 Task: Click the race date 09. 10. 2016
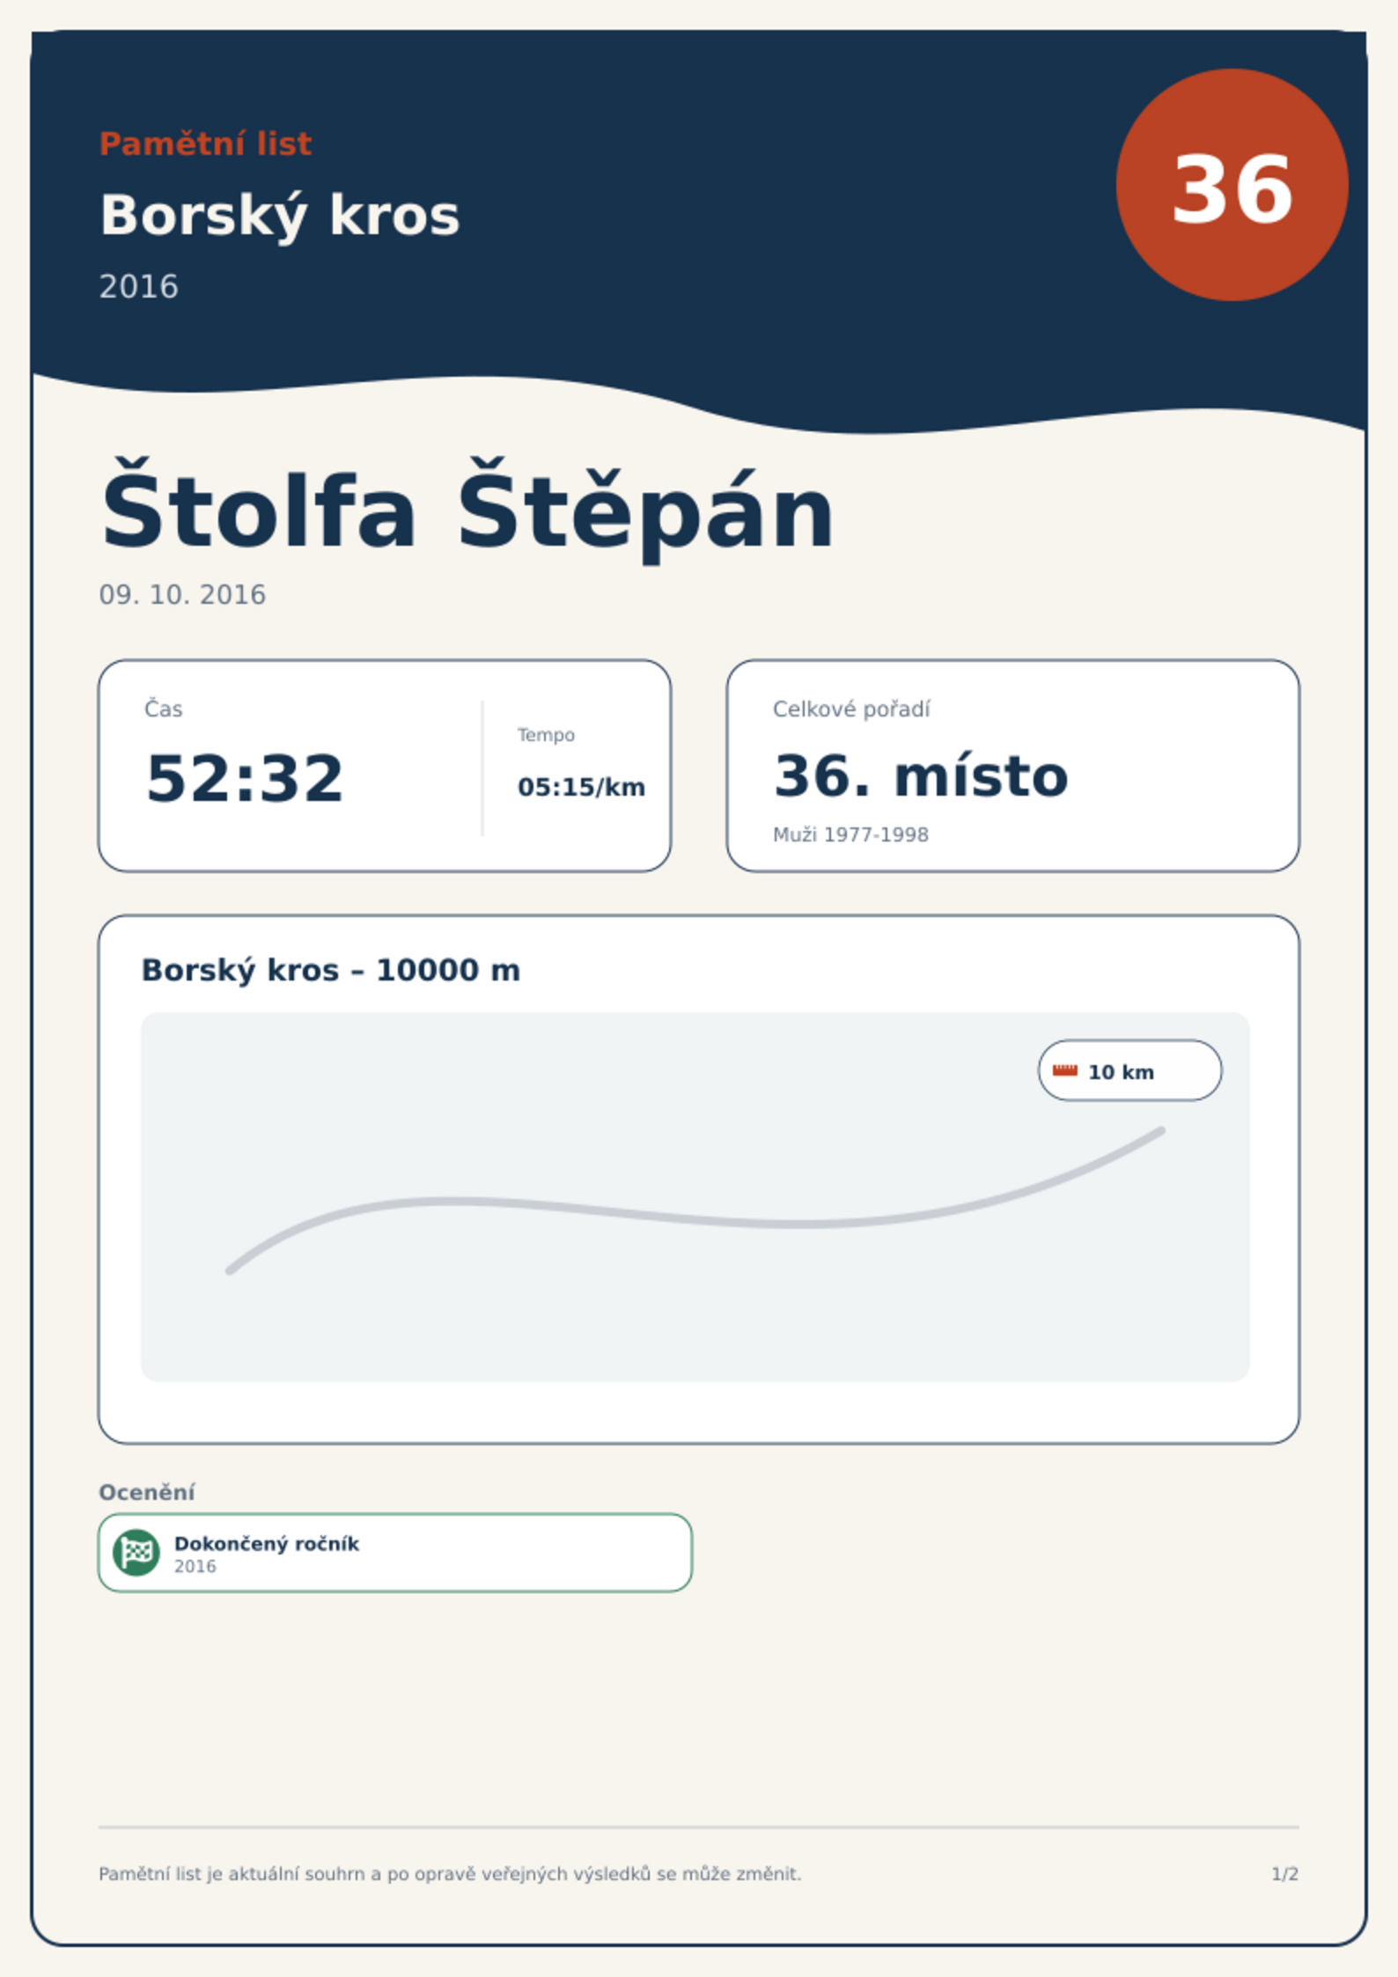coord(182,595)
